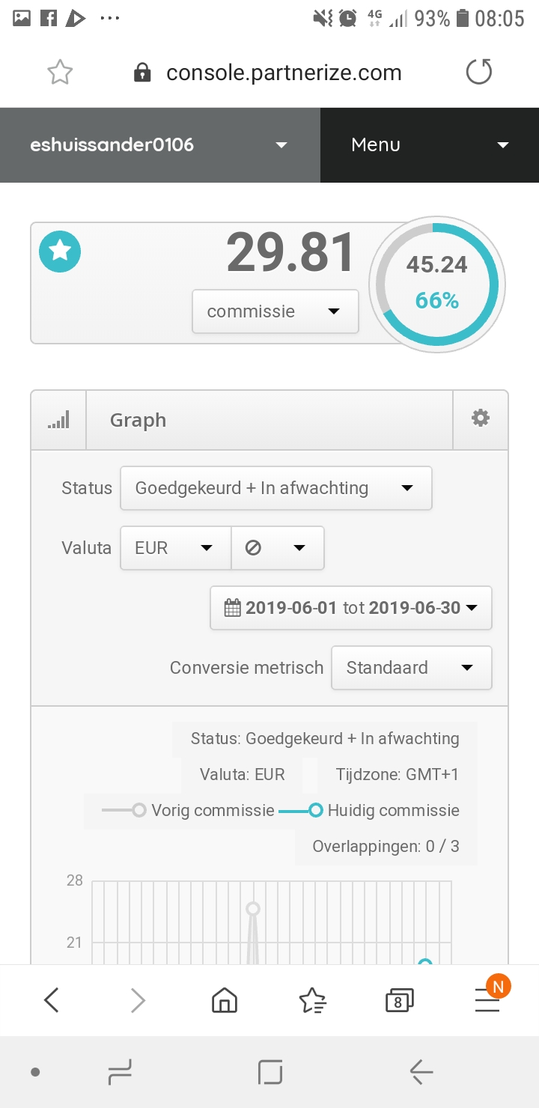539x1108 pixels.
Task: Show the 8 open tabs
Action: (399, 1000)
